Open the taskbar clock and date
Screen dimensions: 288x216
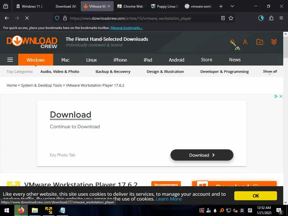tap(264, 210)
